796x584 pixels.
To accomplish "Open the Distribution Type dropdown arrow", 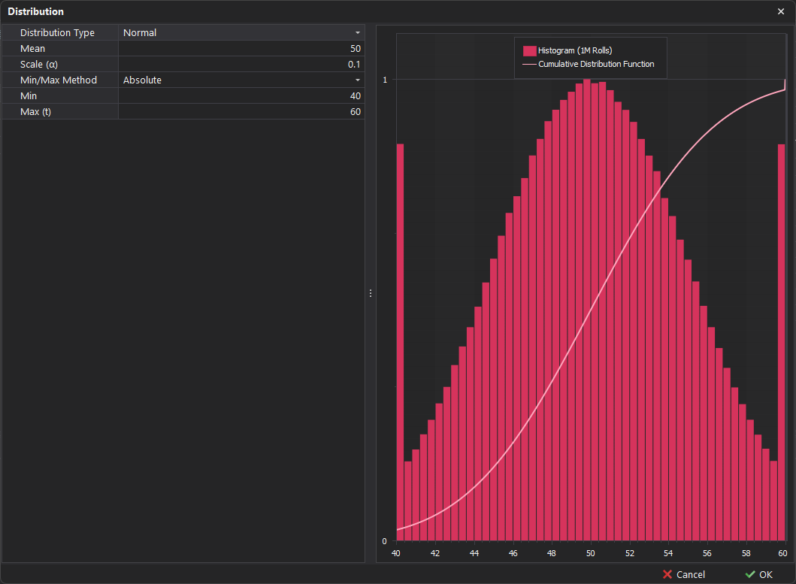I will coord(358,33).
